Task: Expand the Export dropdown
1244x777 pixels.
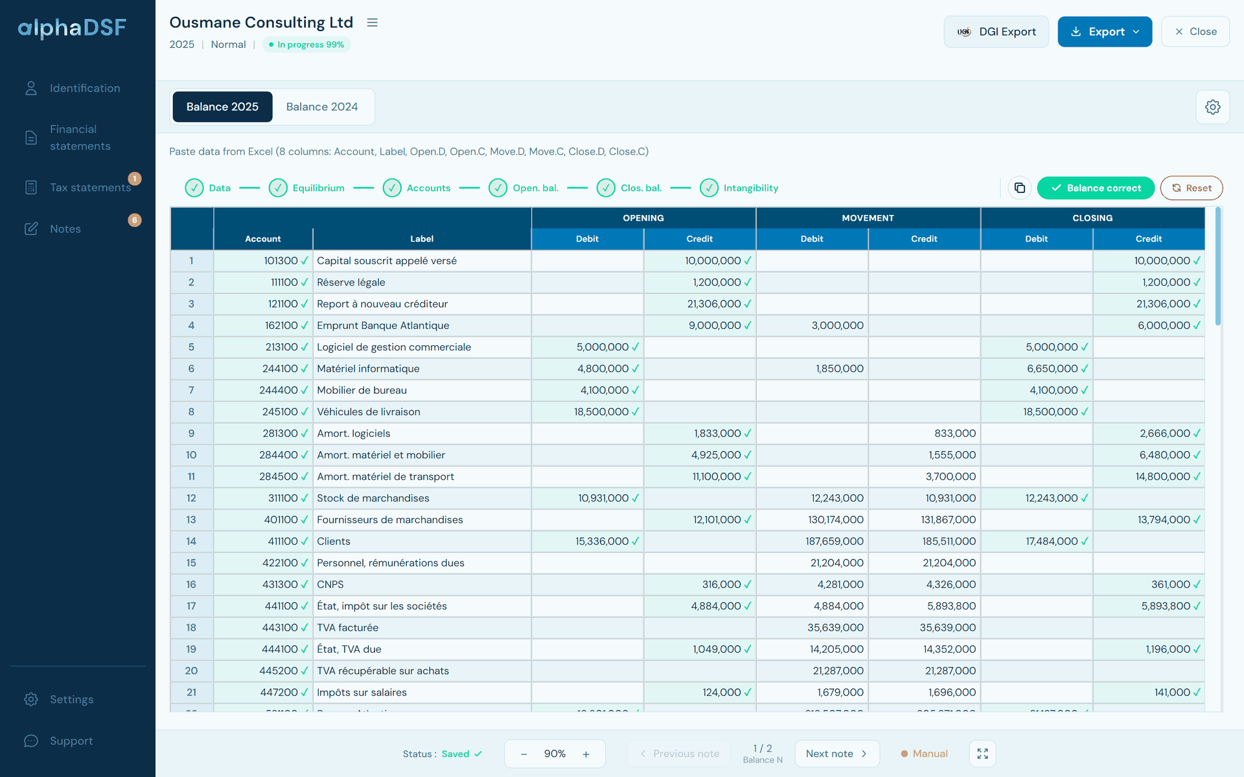Action: tap(1105, 32)
